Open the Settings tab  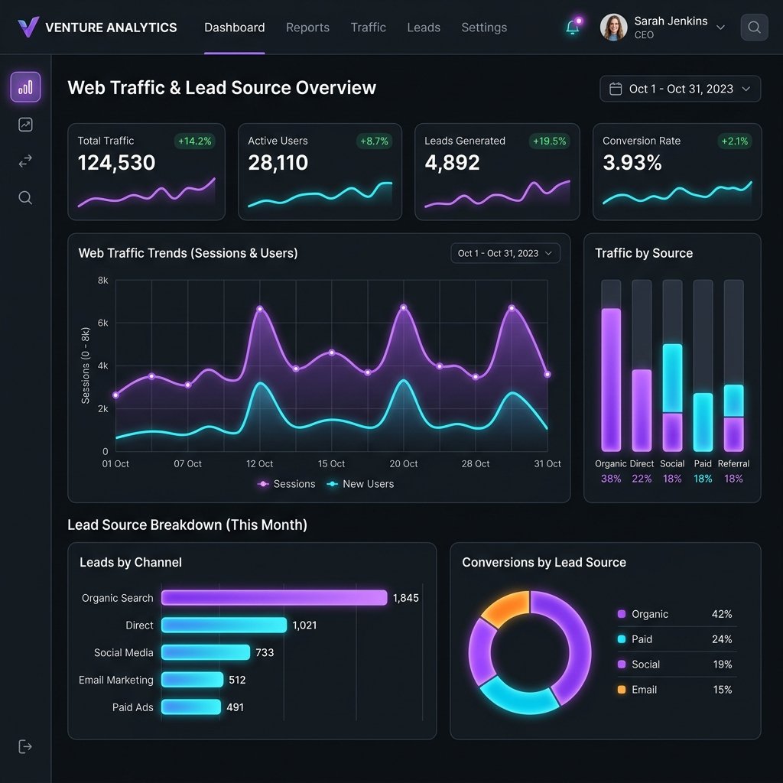click(x=484, y=27)
